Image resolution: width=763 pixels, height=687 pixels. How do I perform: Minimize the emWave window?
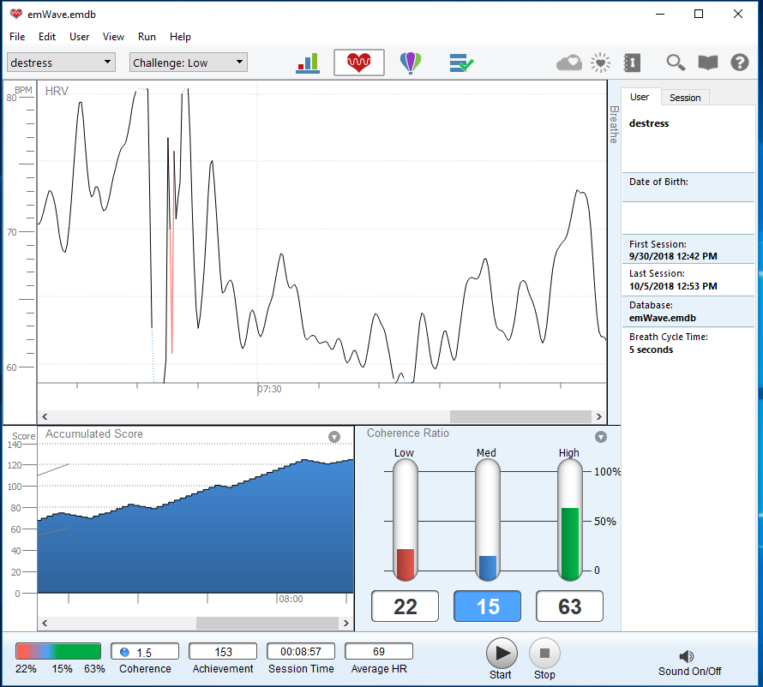pyautogui.click(x=660, y=14)
